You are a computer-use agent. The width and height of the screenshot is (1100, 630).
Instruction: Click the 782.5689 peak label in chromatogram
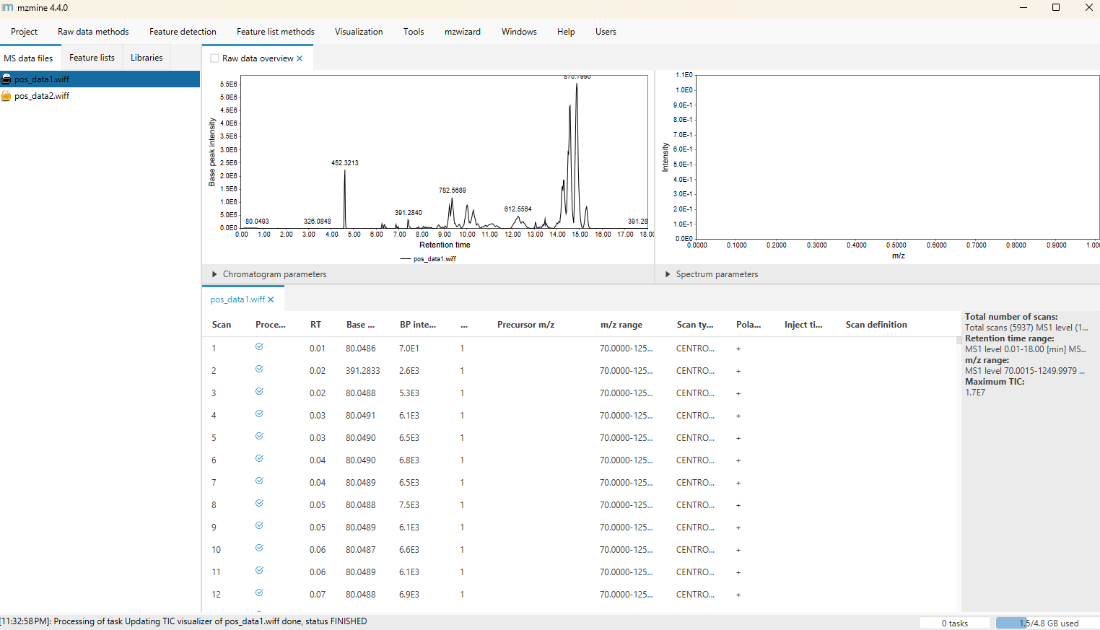(x=453, y=191)
